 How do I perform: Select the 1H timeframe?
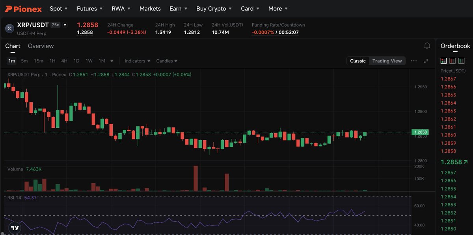point(52,61)
